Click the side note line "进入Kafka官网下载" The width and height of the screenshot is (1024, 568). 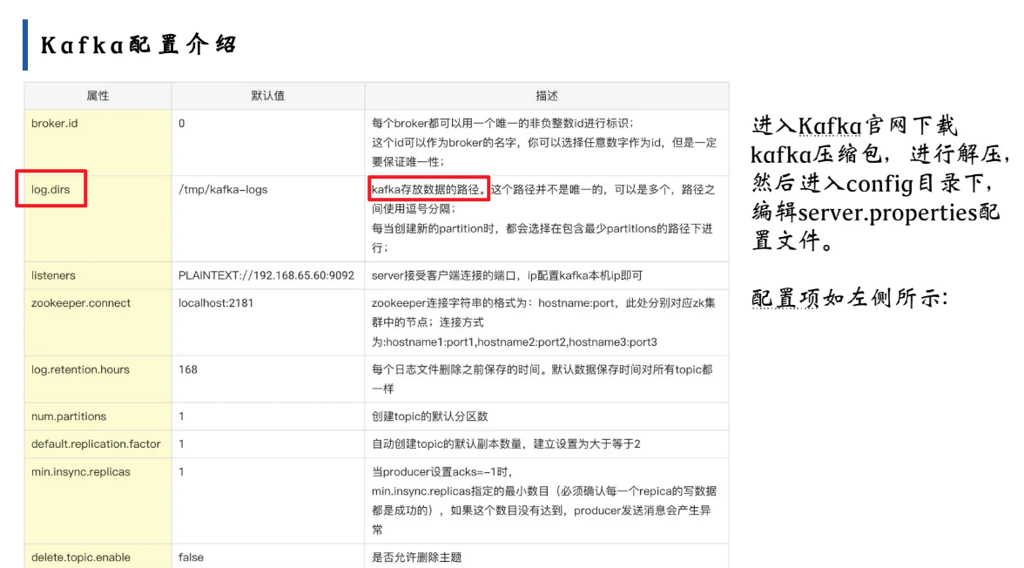[x=854, y=125]
